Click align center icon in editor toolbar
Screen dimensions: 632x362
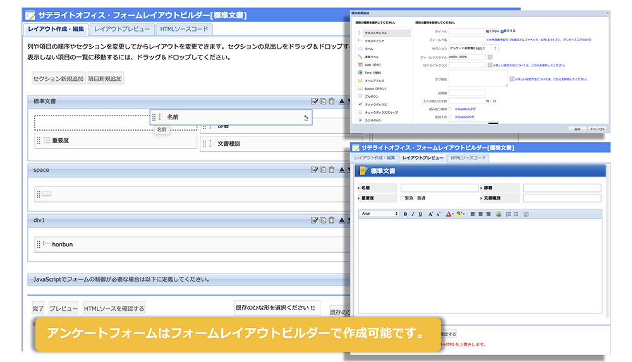(x=480, y=214)
